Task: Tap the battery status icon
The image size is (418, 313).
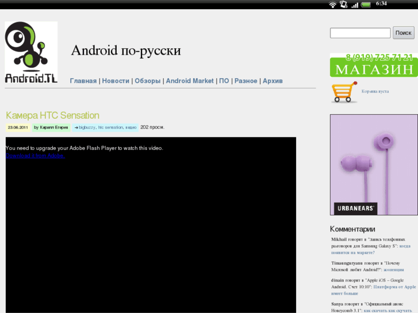Action: point(366,5)
